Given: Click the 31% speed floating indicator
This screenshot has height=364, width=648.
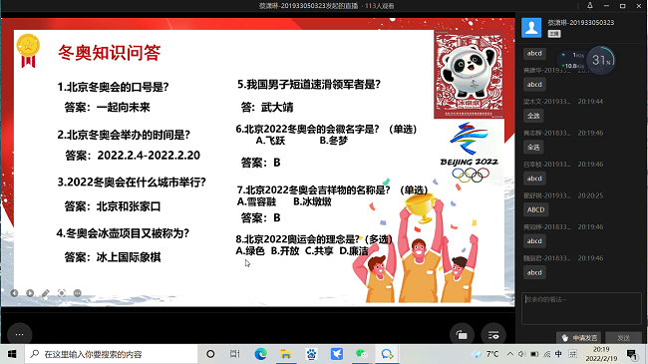Looking at the screenshot, I should (x=600, y=60).
